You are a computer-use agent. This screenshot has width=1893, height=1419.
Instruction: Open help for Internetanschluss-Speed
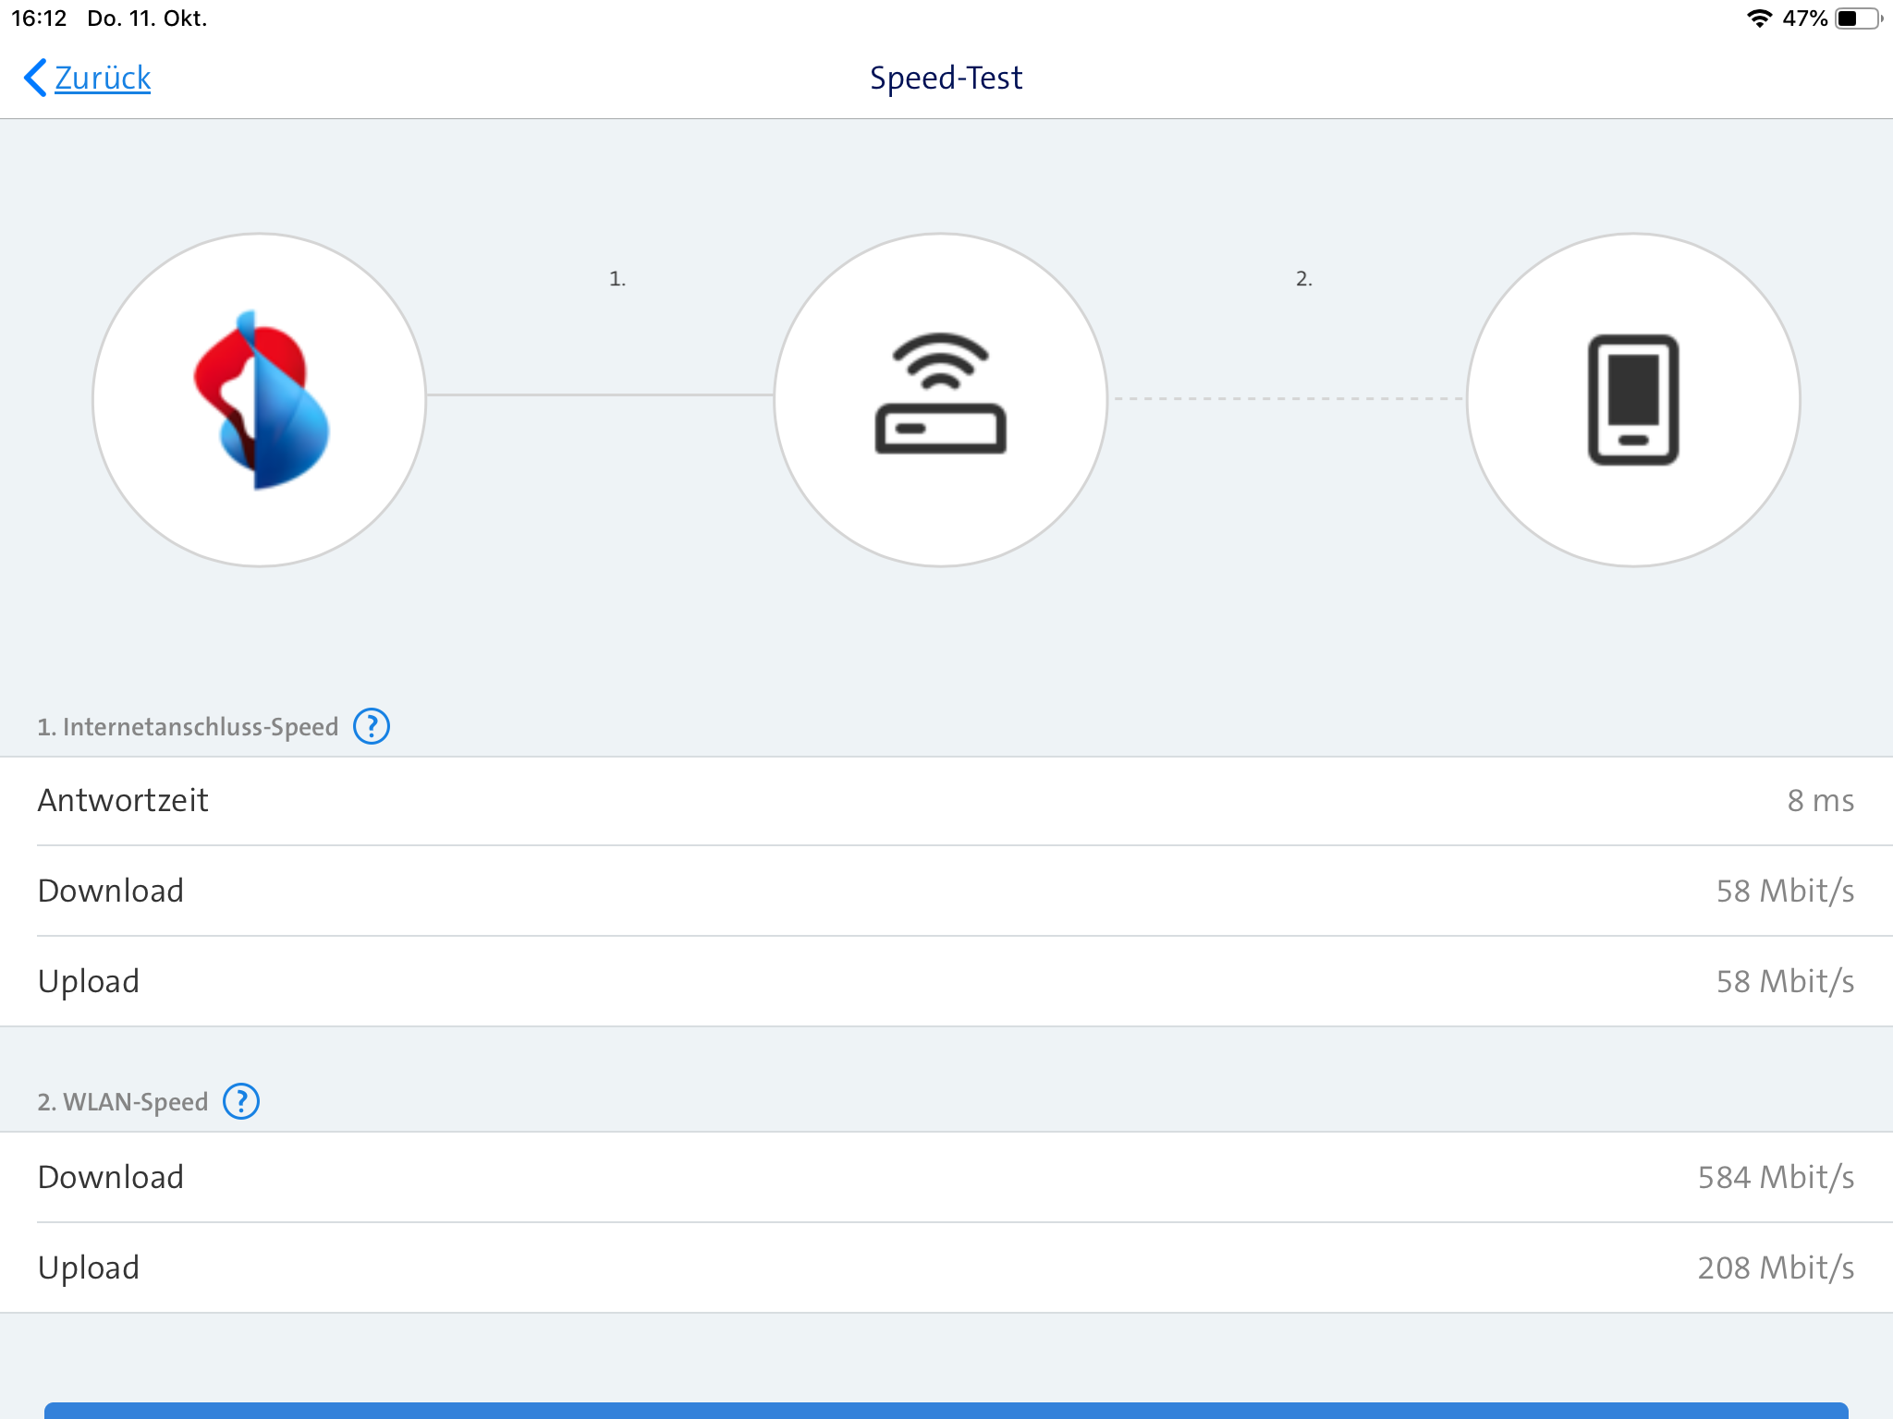tap(372, 726)
